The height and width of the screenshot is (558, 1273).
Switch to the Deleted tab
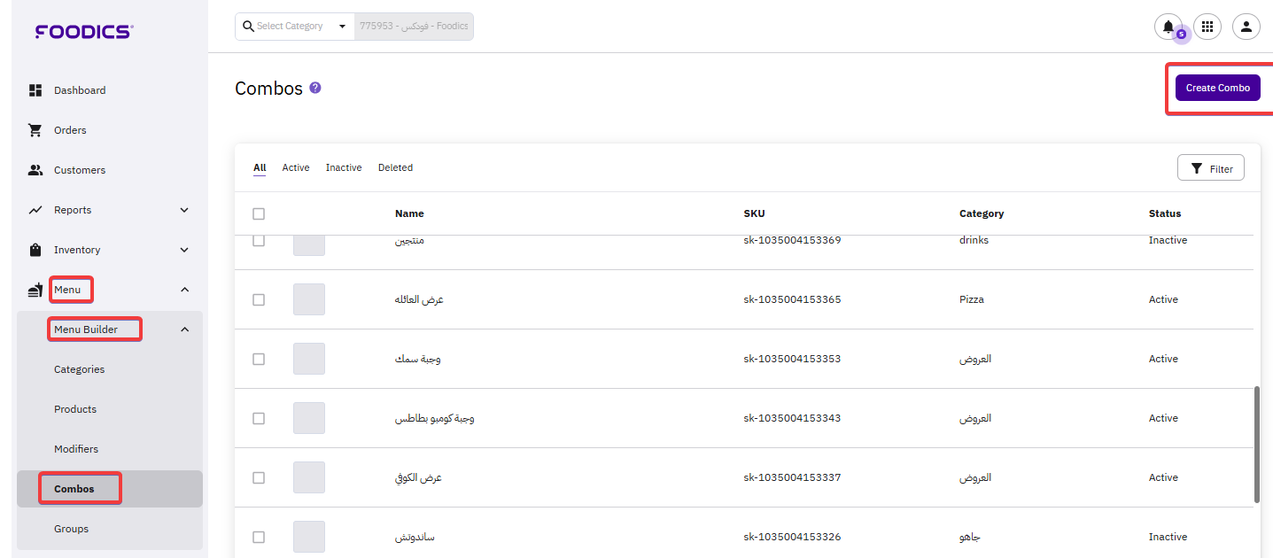point(395,167)
